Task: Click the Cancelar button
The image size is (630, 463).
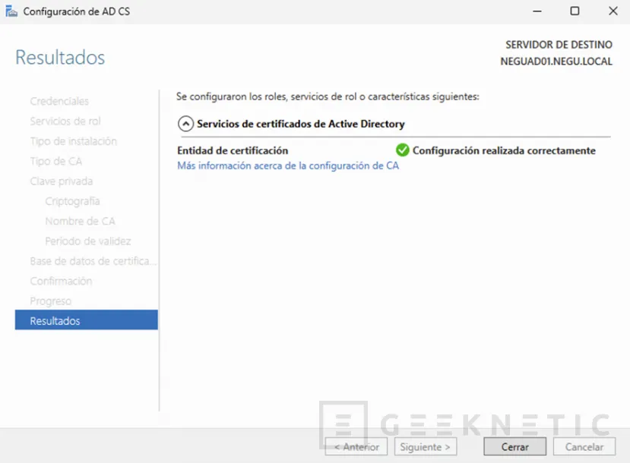Action: point(584,446)
